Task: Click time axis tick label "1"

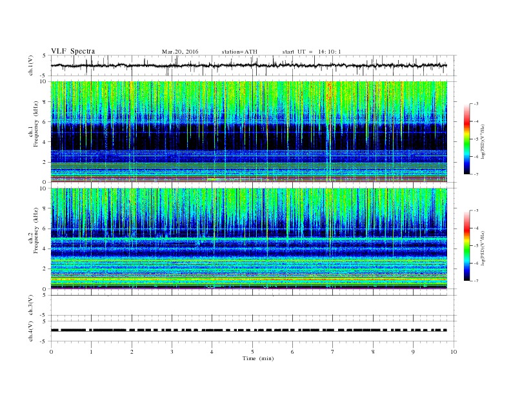Action: (x=91, y=352)
